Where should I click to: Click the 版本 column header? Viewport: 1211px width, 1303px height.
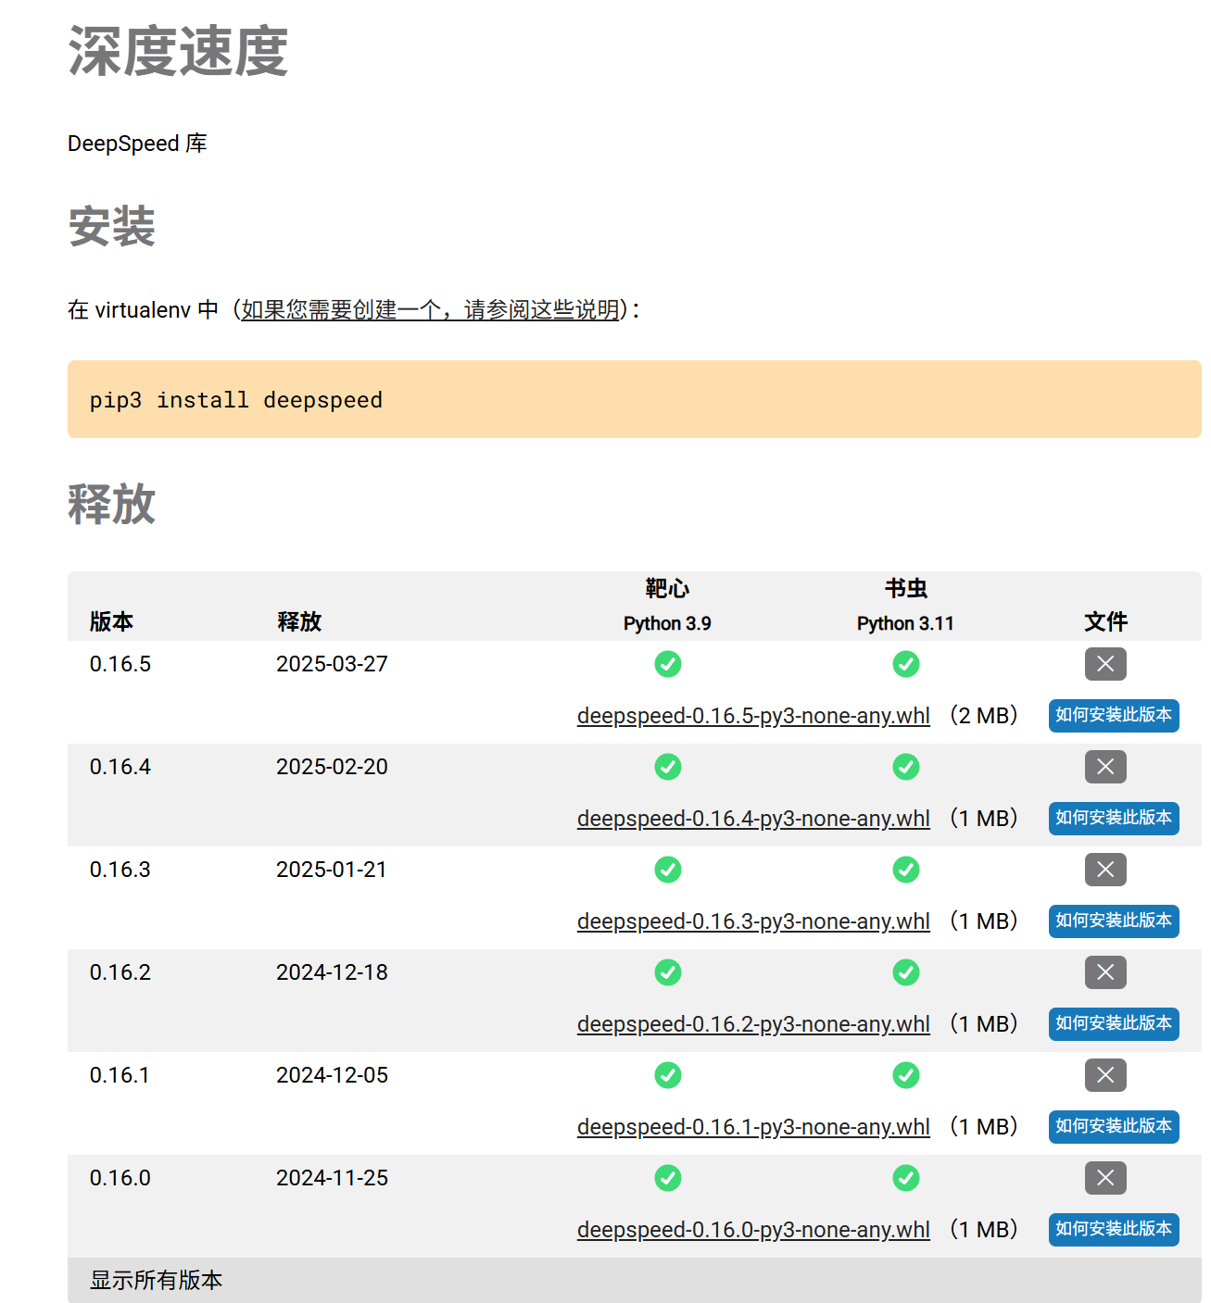click(x=111, y=621)
